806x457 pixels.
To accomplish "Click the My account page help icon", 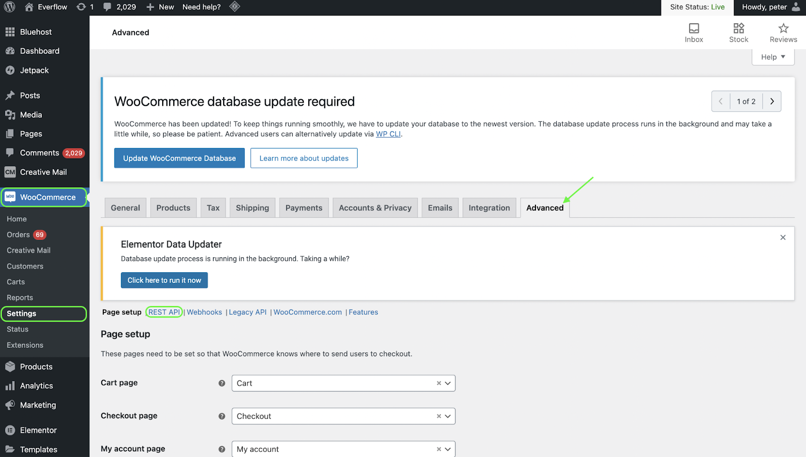I will (x=222, y=449).
